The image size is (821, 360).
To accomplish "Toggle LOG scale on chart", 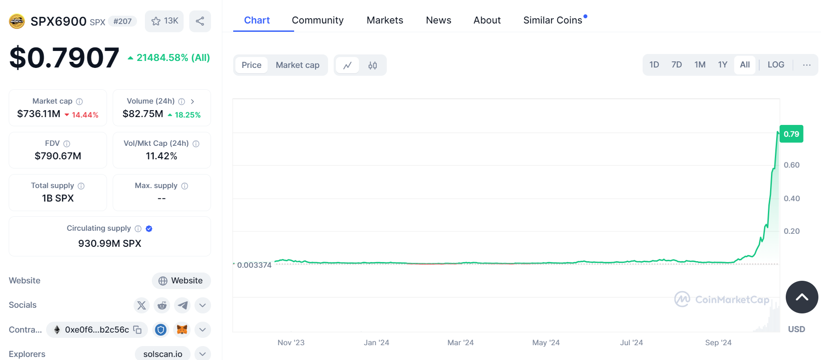I will point(776,65).
